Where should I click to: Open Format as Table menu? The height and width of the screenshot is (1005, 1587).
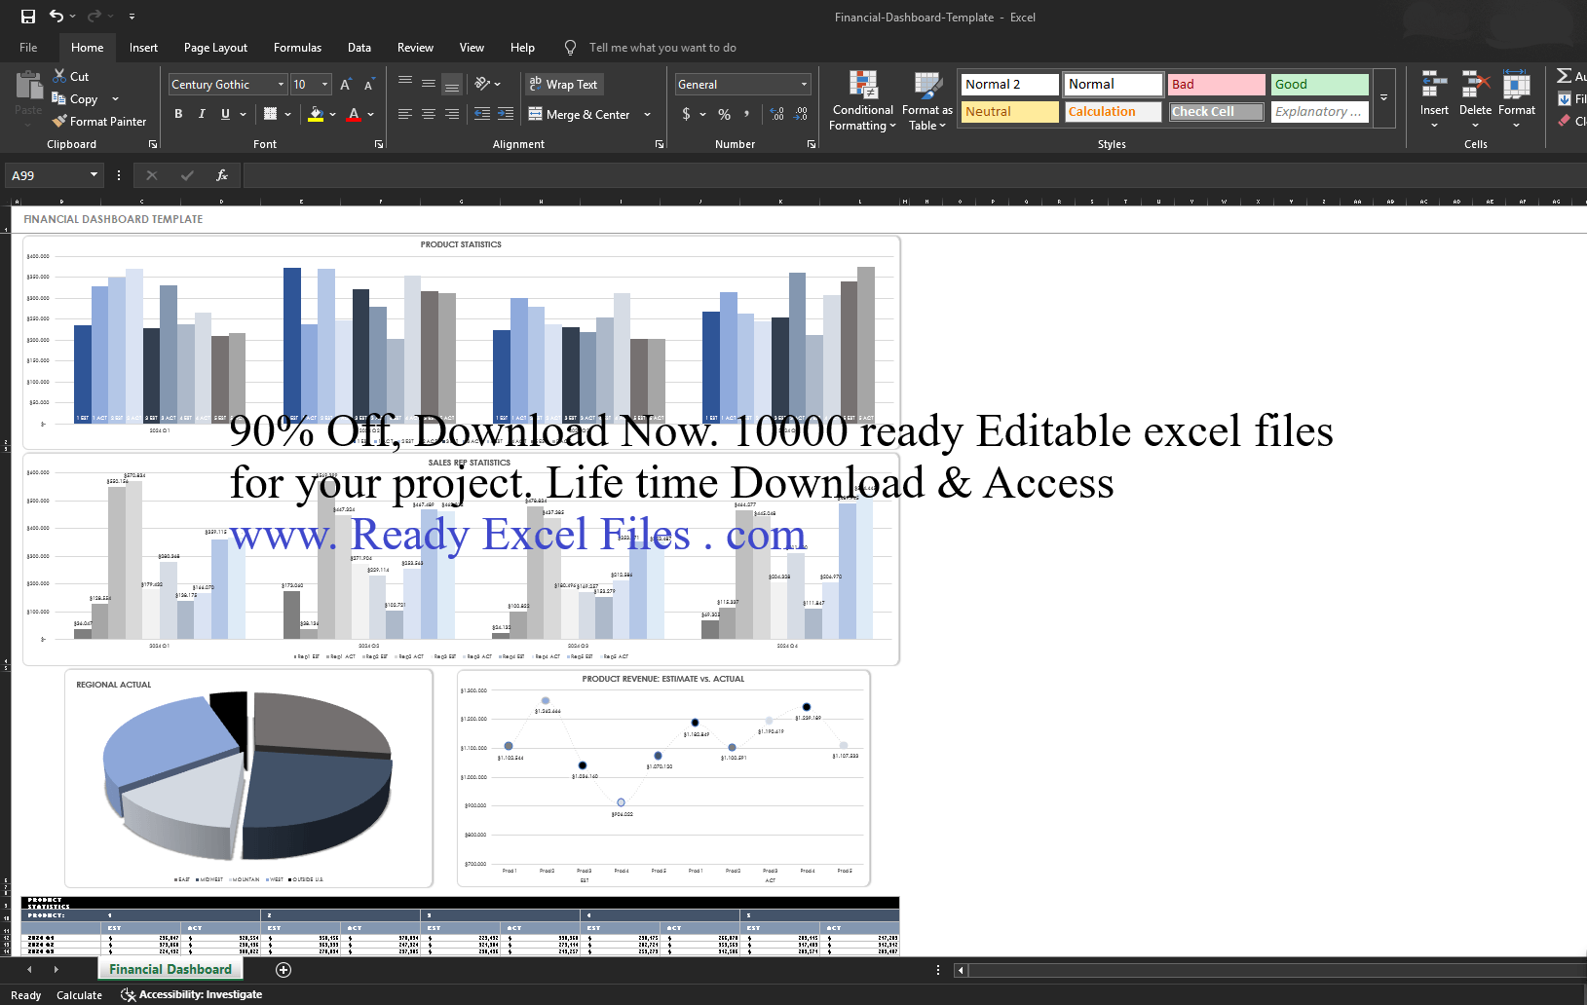pyautogui.click(x=926, y=100)
